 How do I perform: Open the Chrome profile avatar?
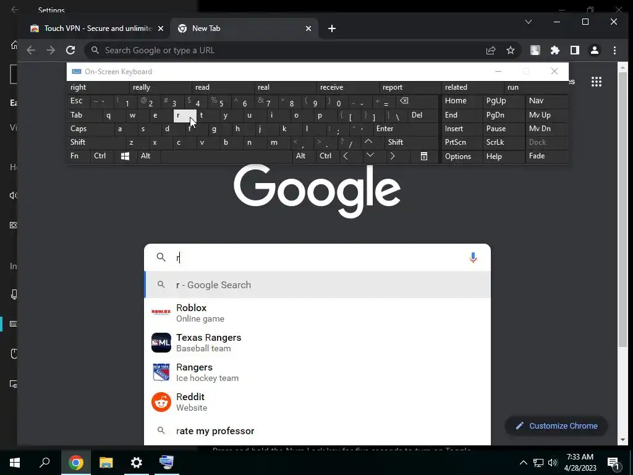(x=595, y=50)
